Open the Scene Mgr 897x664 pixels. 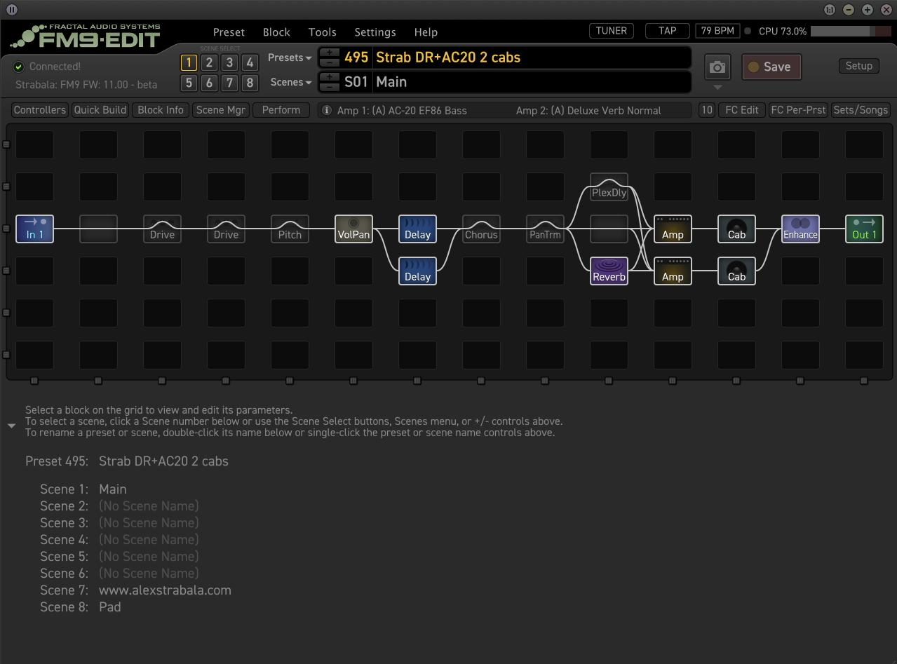(x=220, y=110)
